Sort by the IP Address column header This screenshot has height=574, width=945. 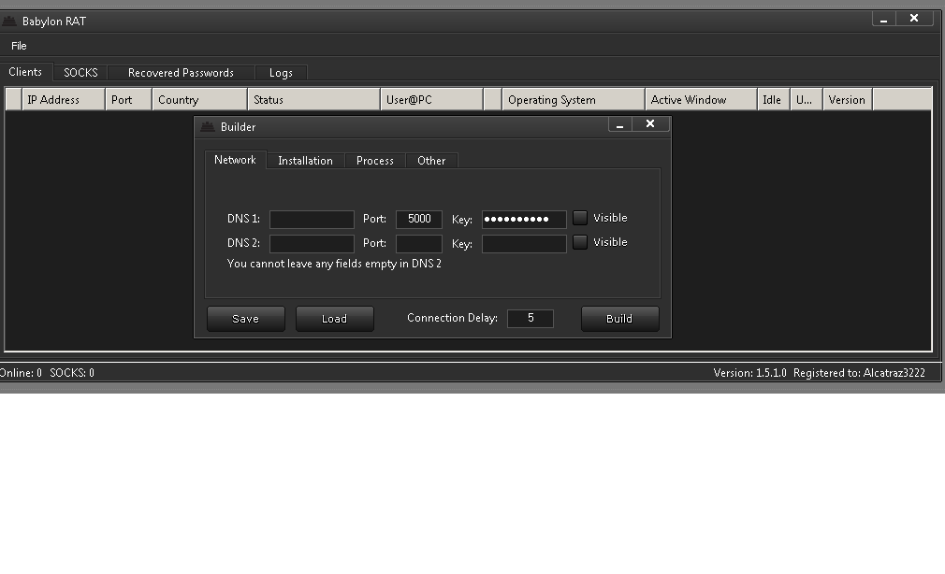(64, 99)
